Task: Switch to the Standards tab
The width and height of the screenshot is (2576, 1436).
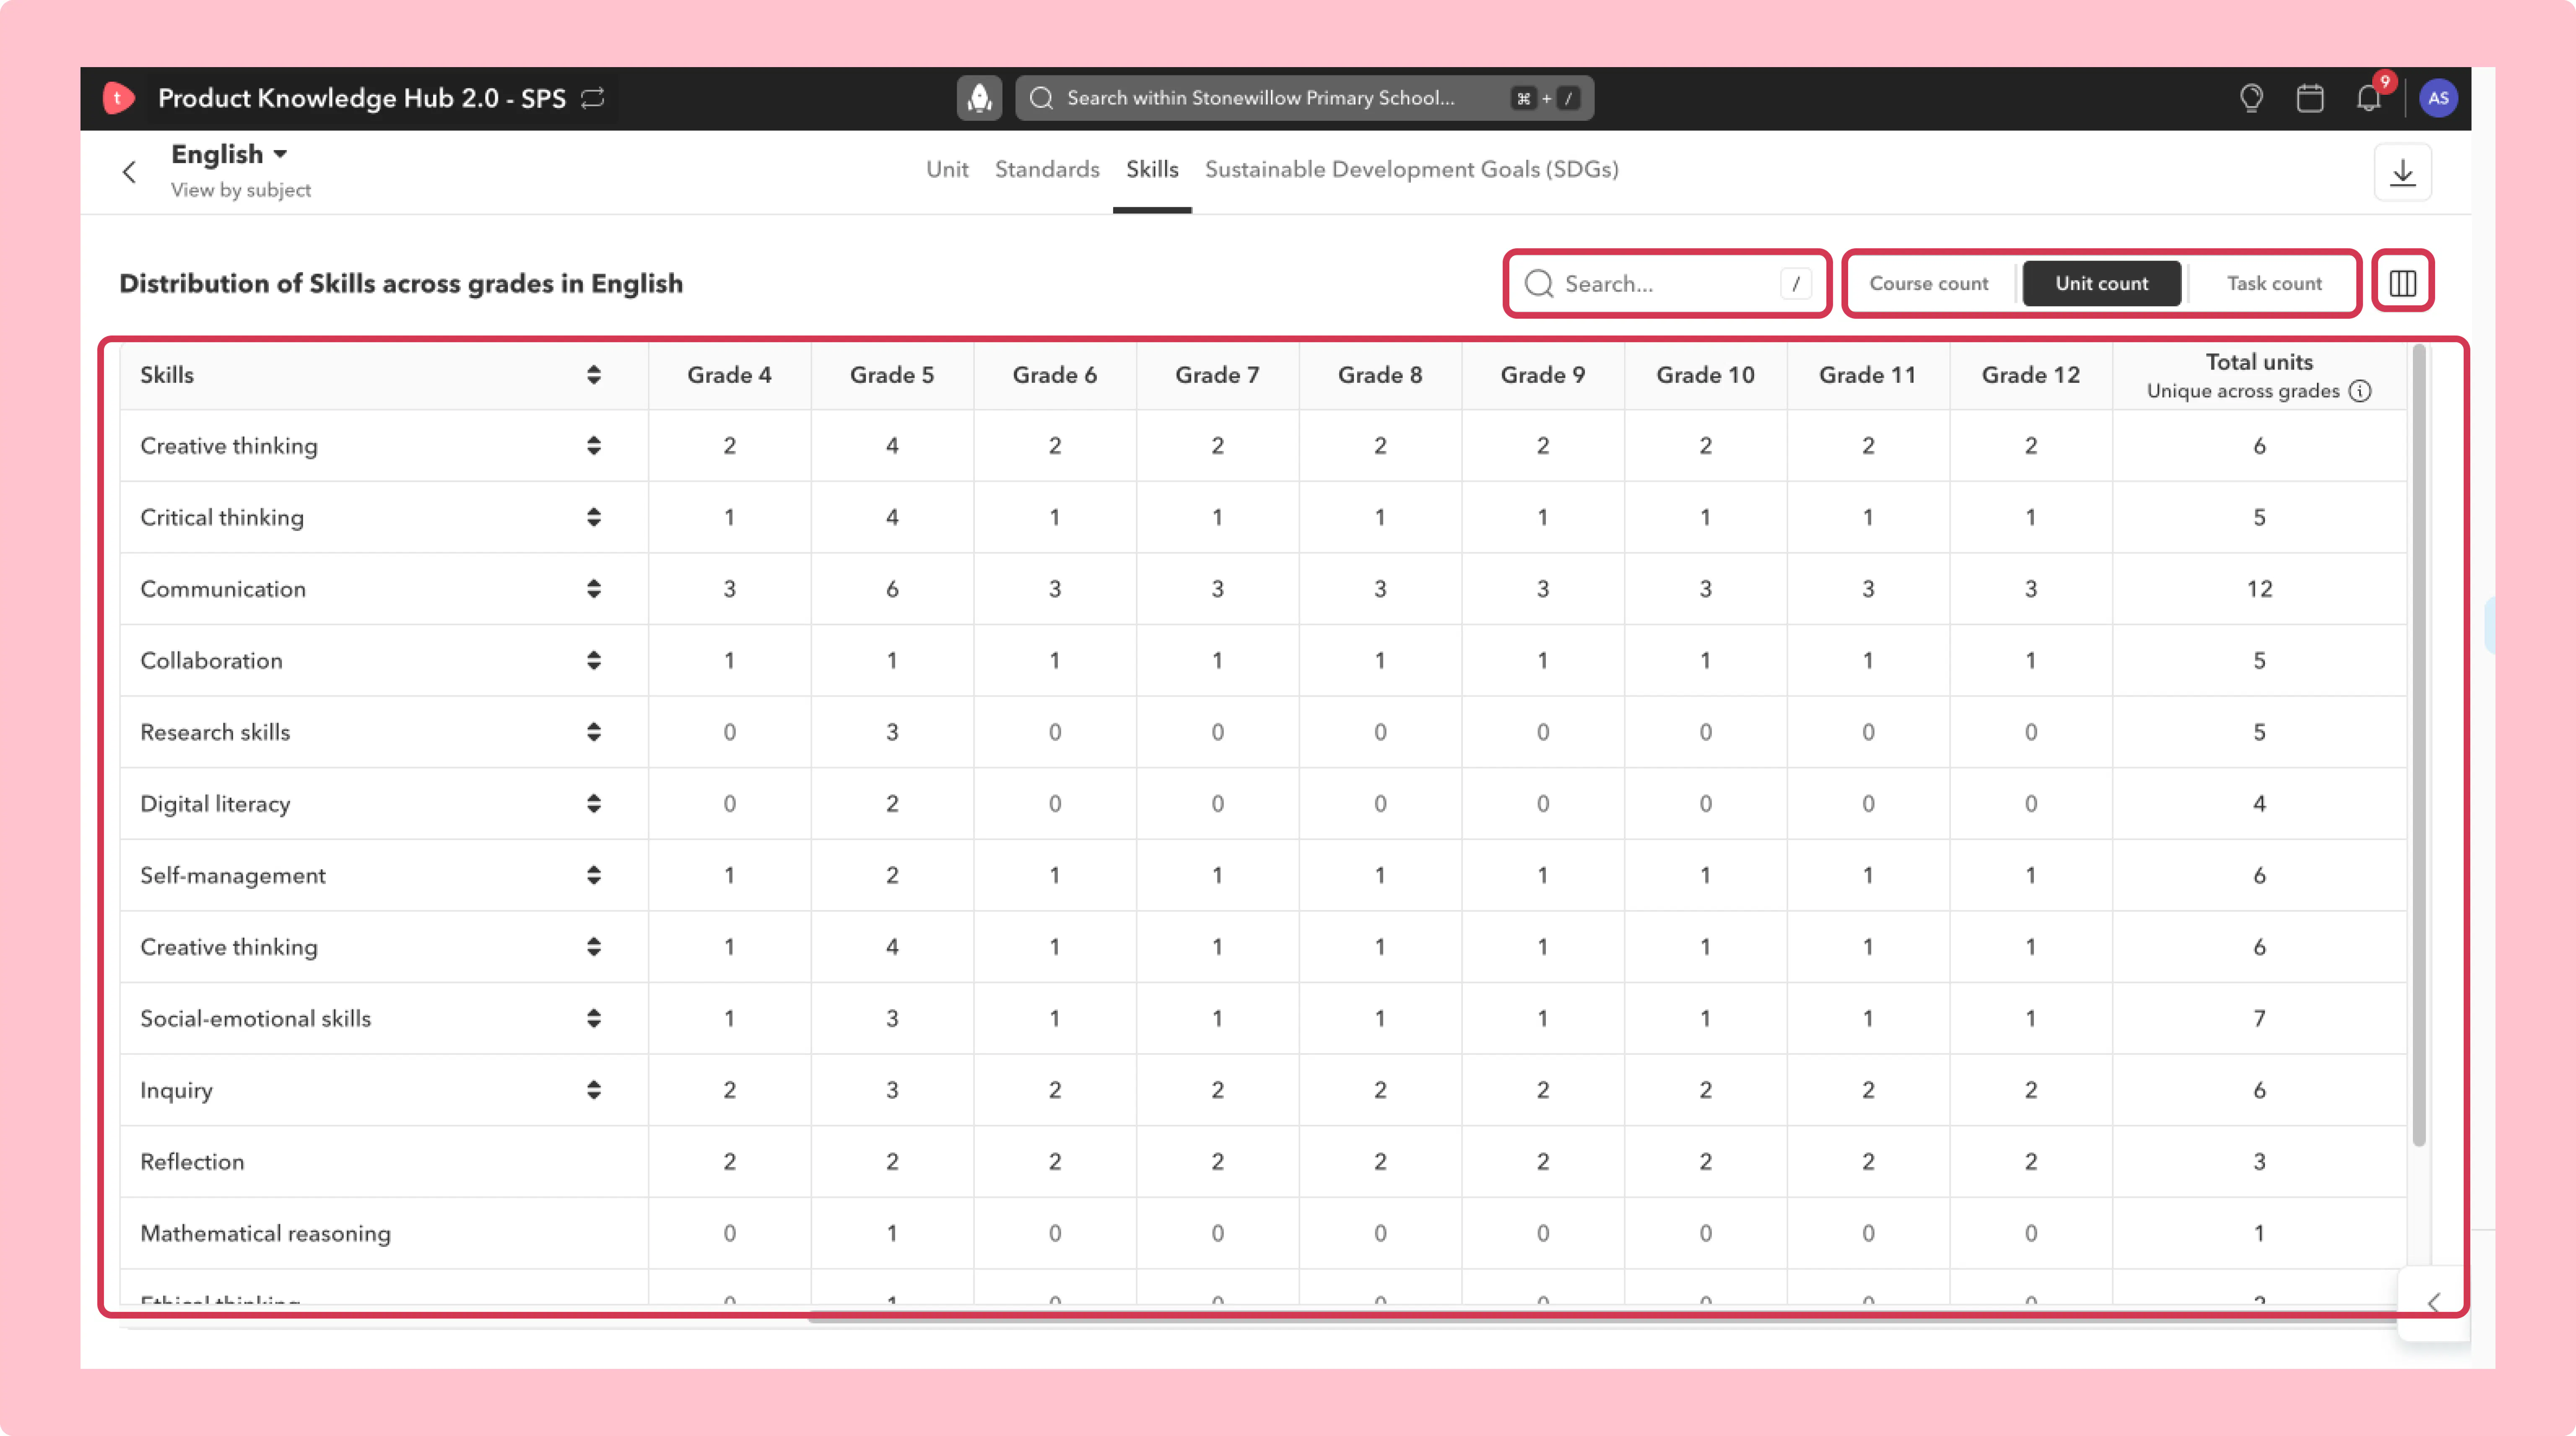Action: (1047, 169)
